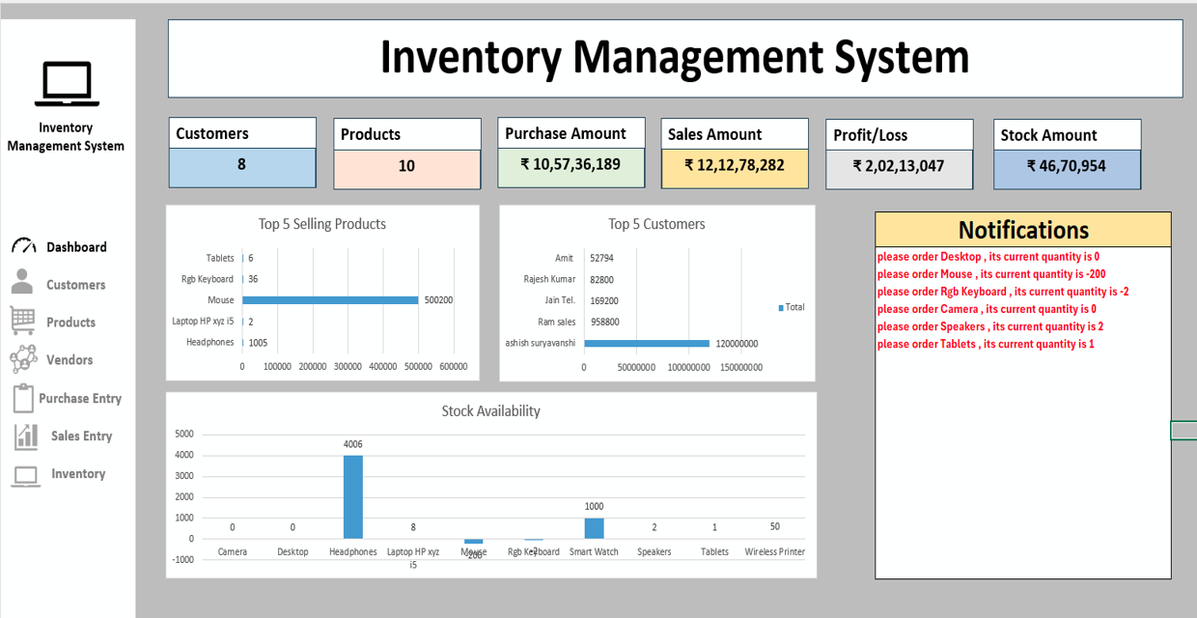Click the Products cash register icon
This screenshot has width=1197, height=618.
24,322
